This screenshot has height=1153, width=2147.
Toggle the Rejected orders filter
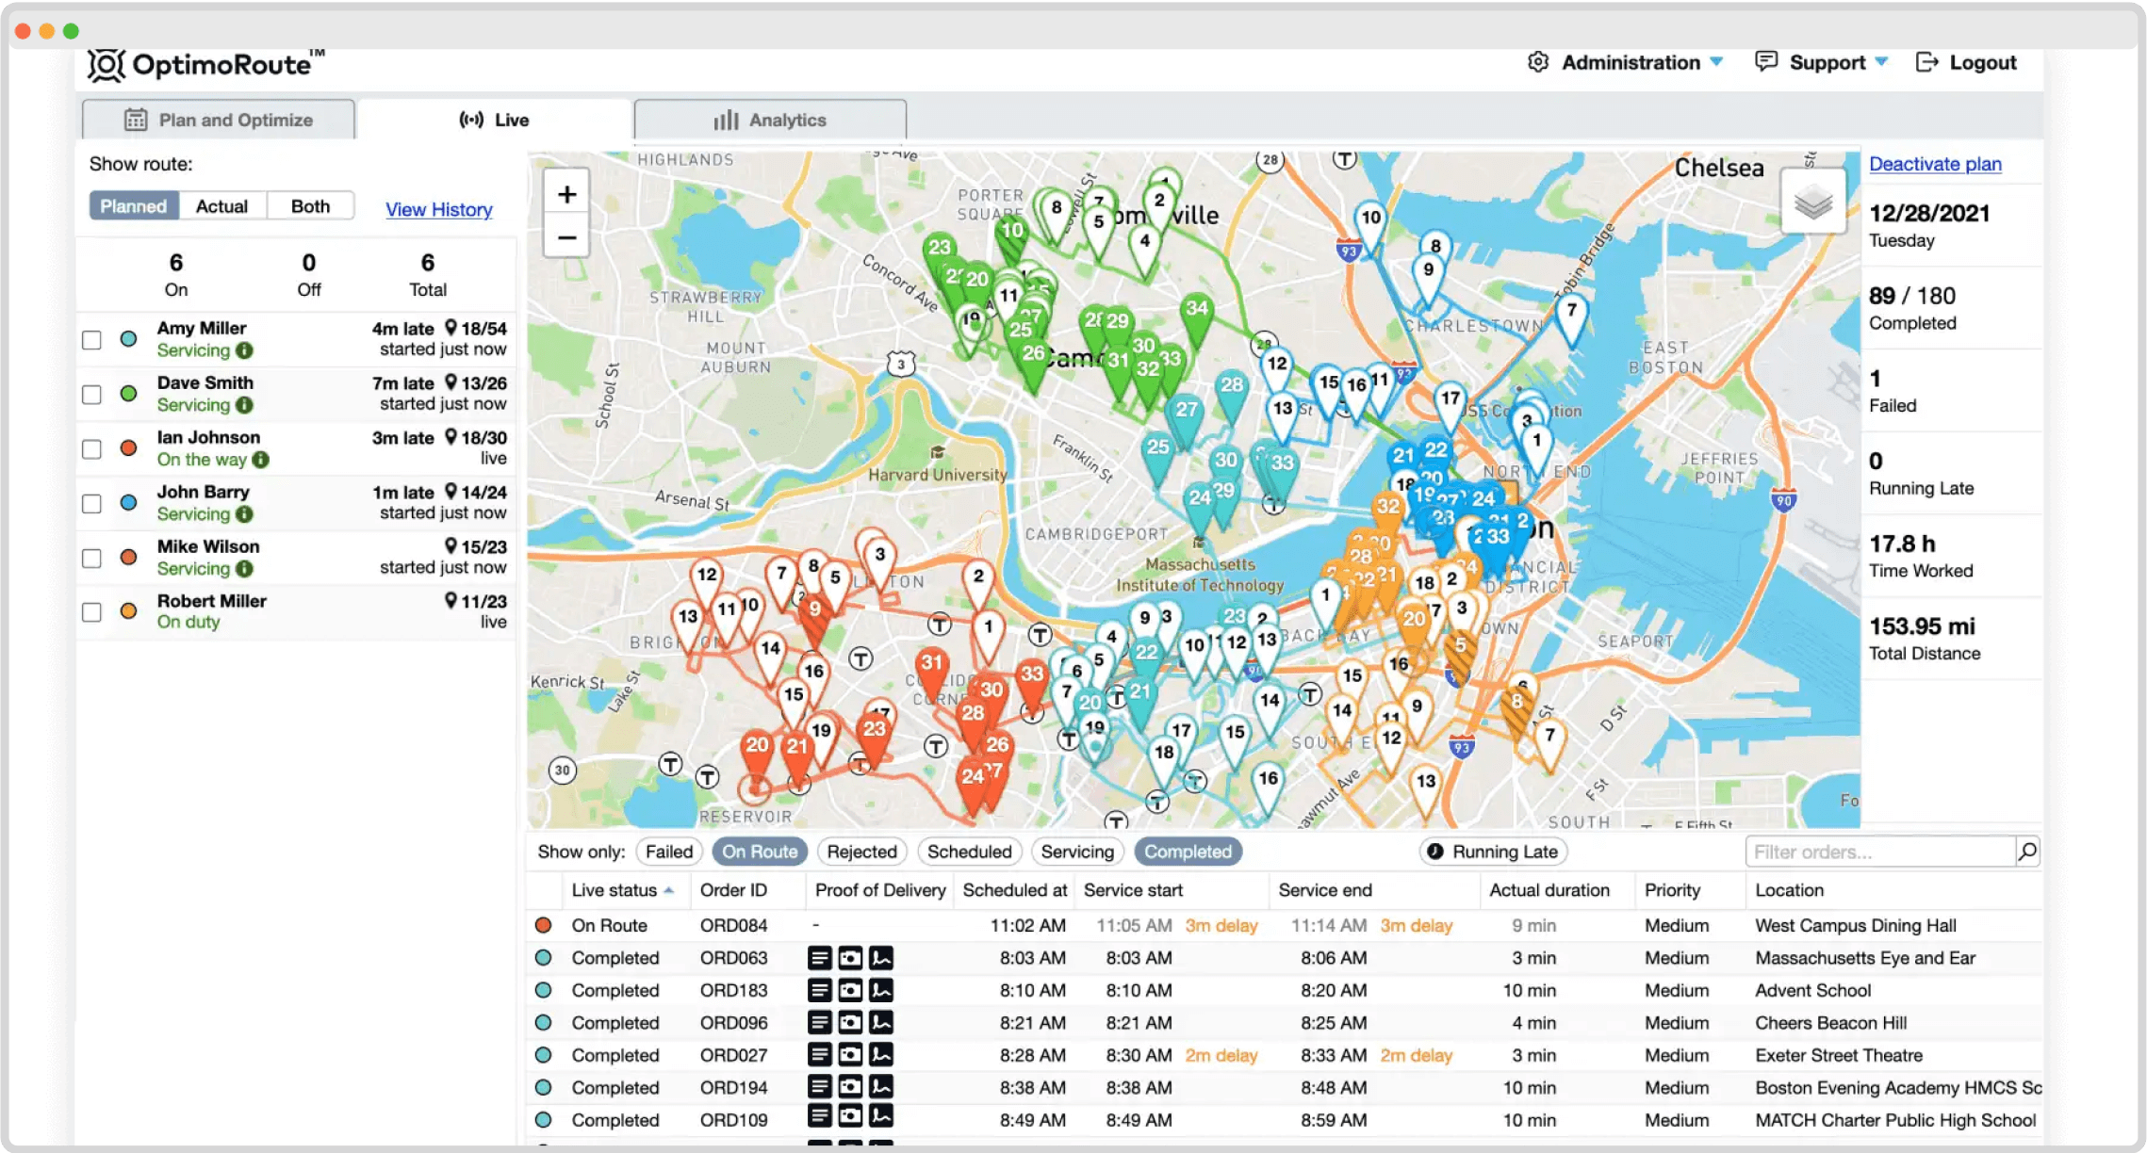pos(861,852)
